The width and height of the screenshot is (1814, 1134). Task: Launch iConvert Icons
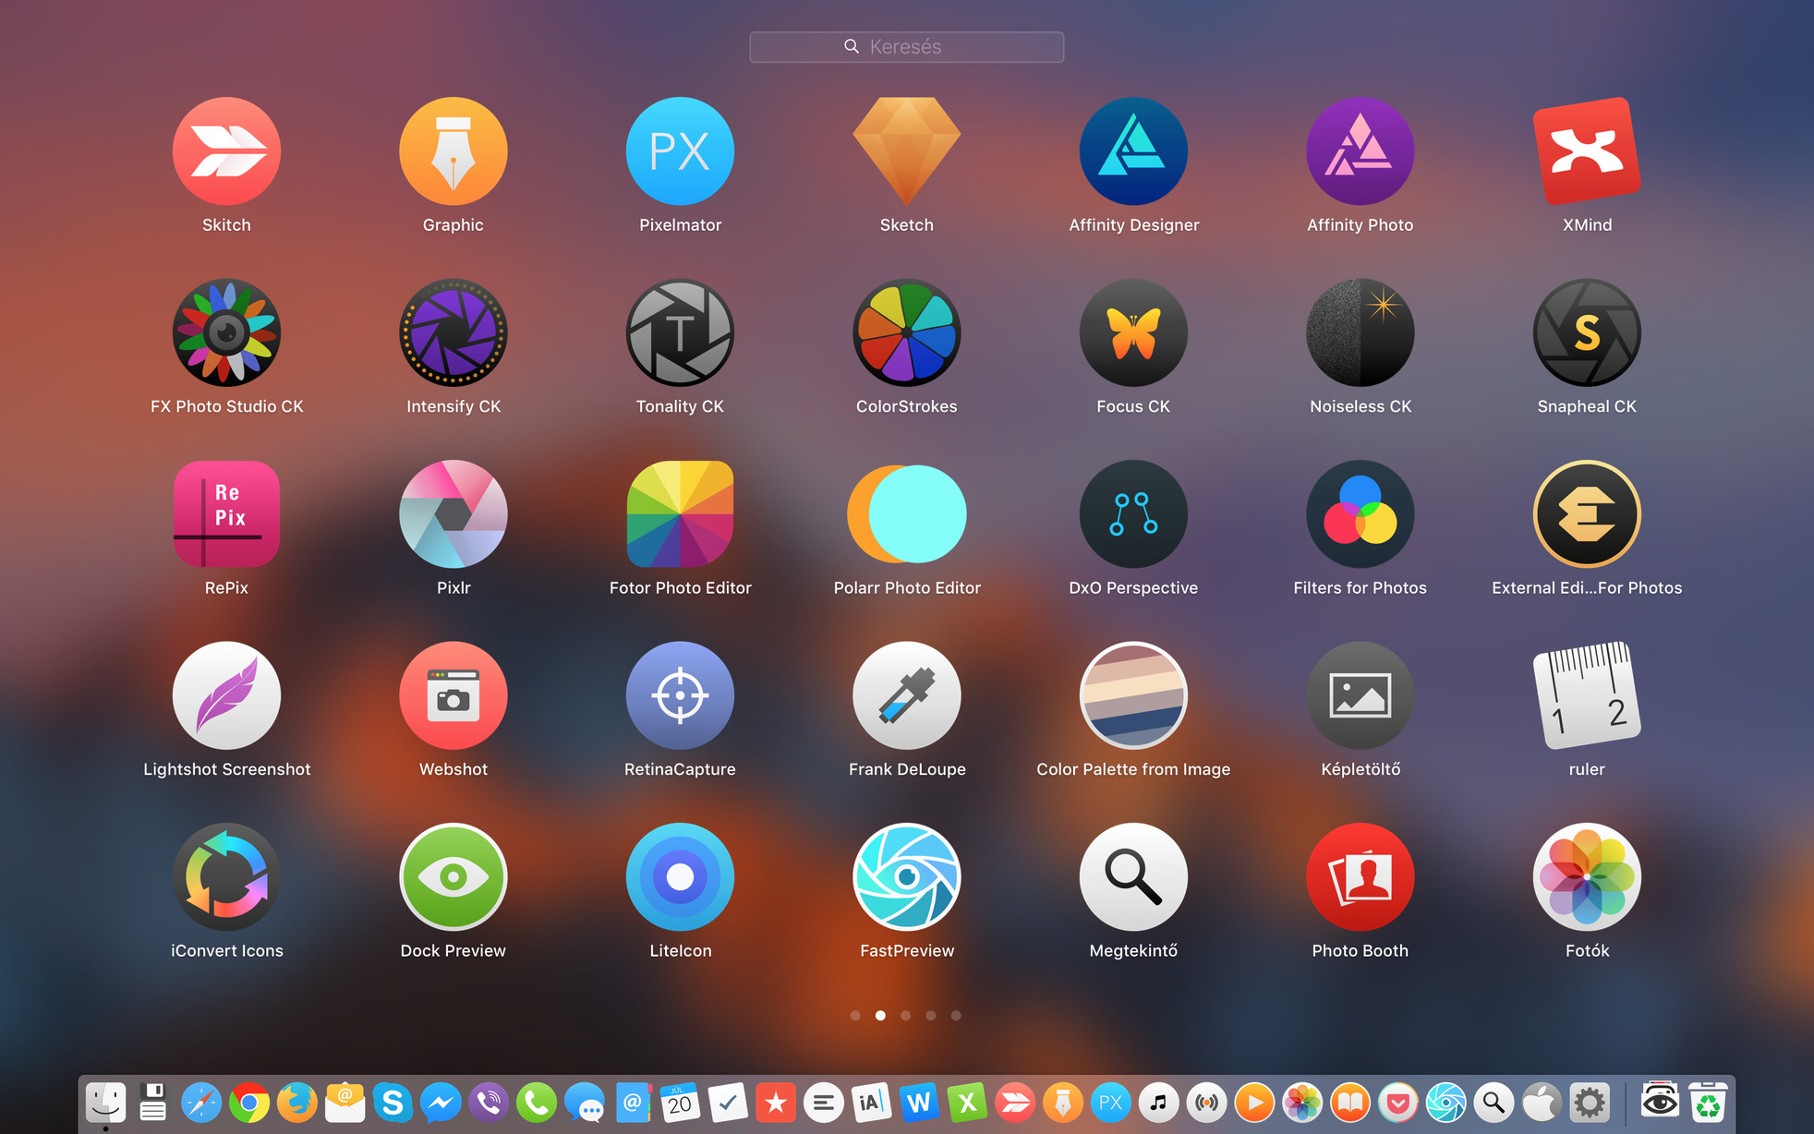pos(226,877)
